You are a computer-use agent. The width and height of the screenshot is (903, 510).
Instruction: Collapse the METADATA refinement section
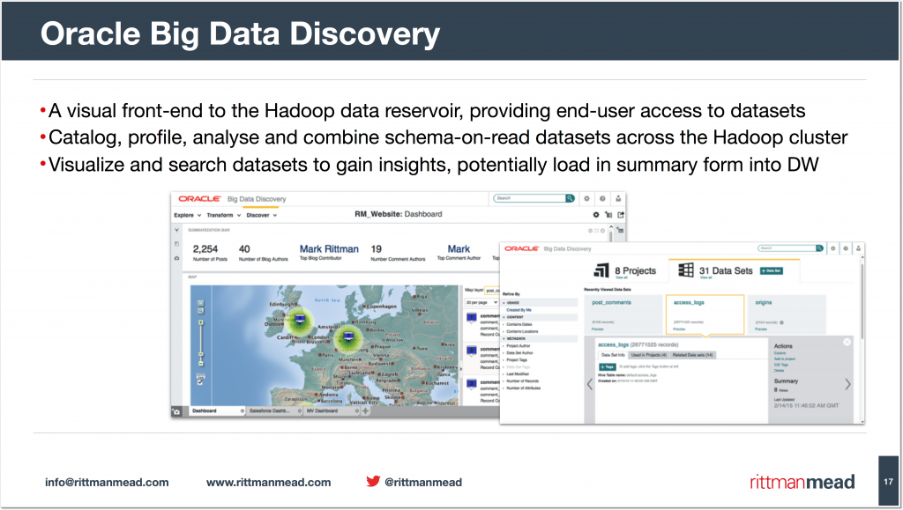[x=540, y=338]
